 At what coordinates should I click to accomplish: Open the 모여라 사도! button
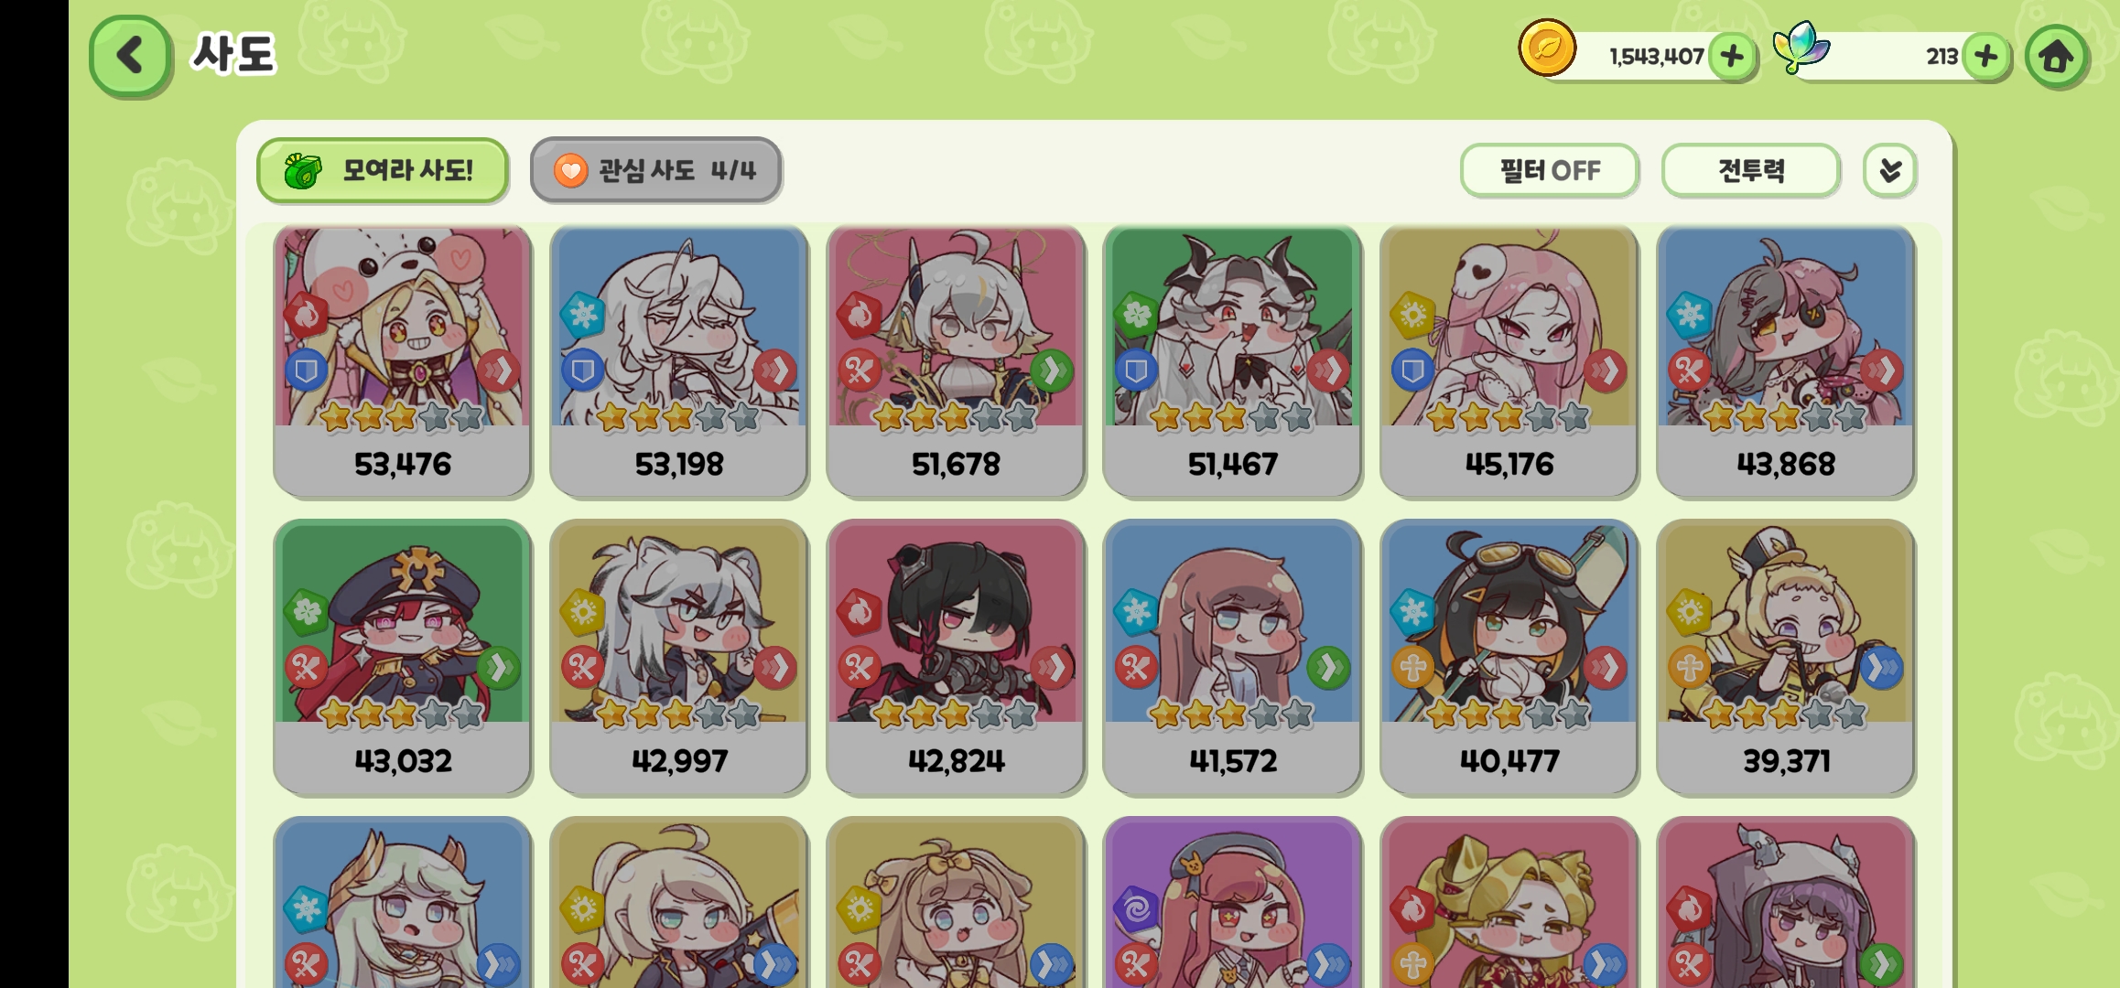point(383,170)
